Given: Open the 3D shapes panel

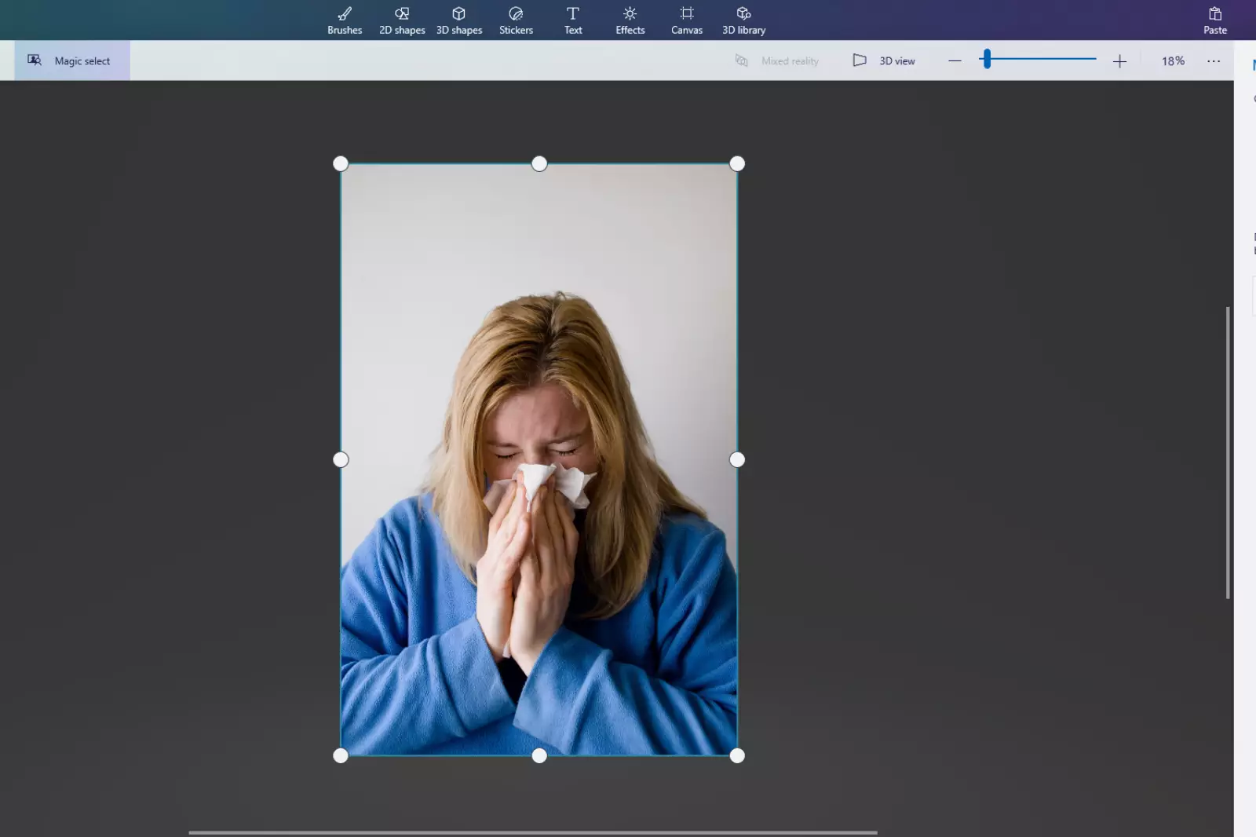Looking at the screenshot, I should pyautogui.click(x=458, y=20).
